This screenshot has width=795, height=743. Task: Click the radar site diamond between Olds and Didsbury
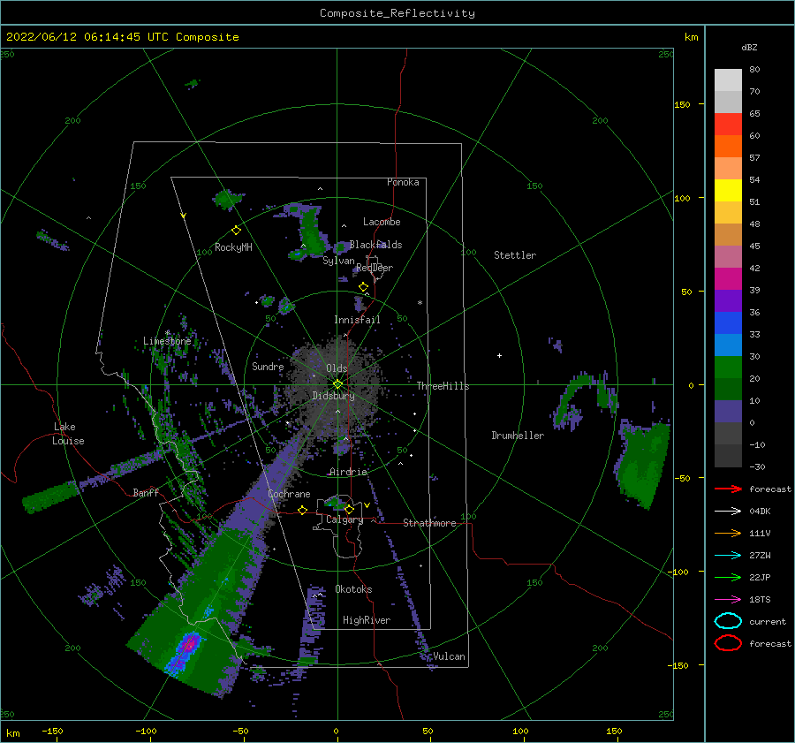[337, 384]
